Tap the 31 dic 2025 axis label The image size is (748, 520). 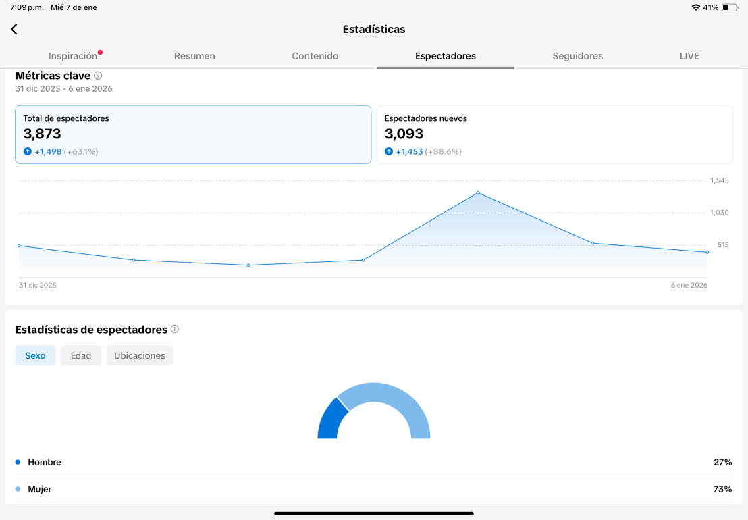38,285
